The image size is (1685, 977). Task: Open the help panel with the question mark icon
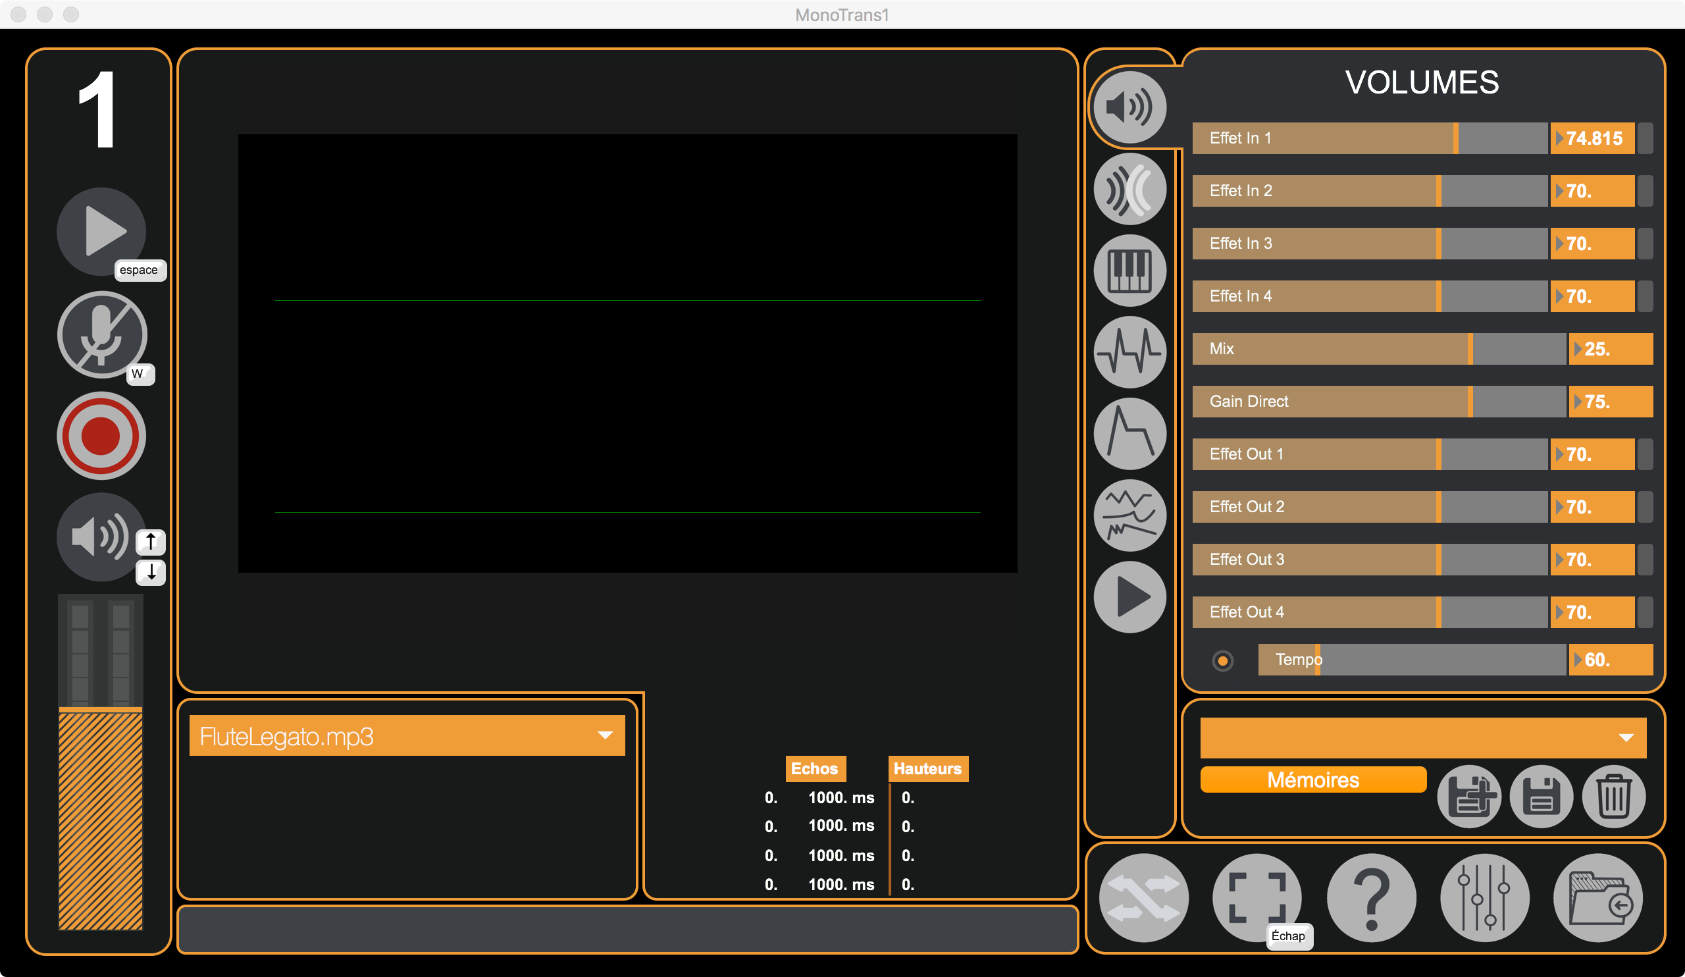(1372, 898)
